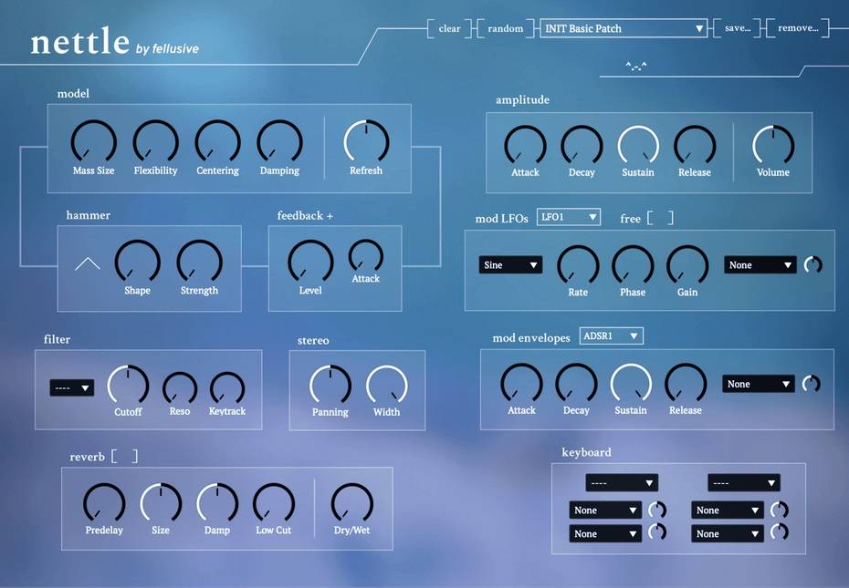Open the INIT Basic Patch preset dropdown
The width and height of the screenshot is (849, 588).
[624, 28]
